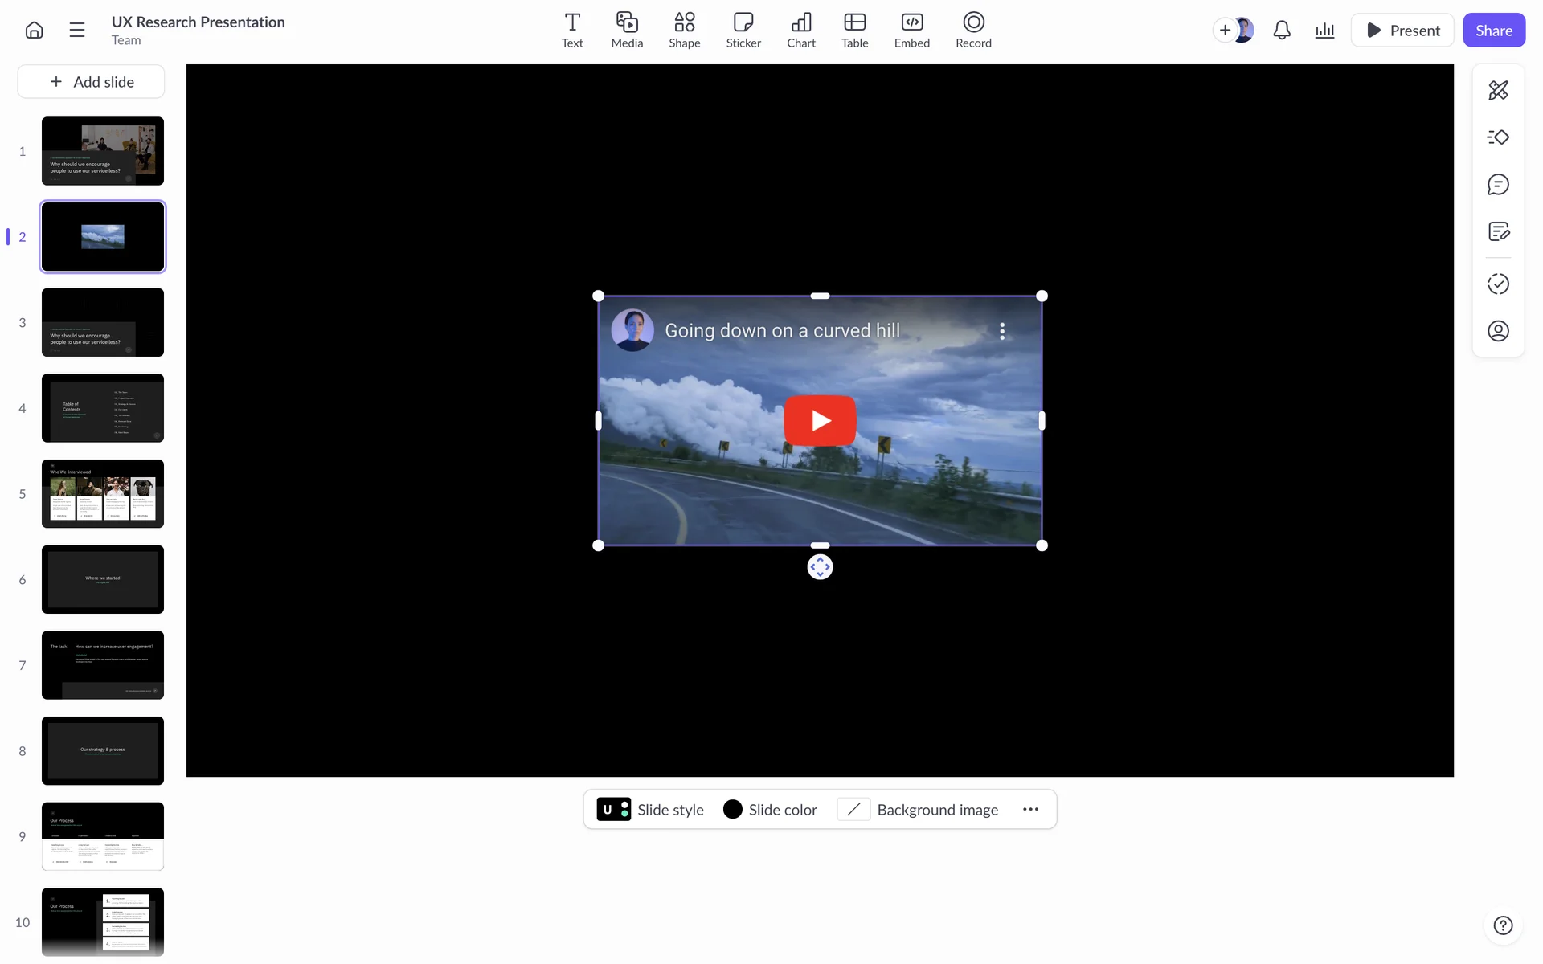
Task: Open the Chart tool
Action: point(800,31)
